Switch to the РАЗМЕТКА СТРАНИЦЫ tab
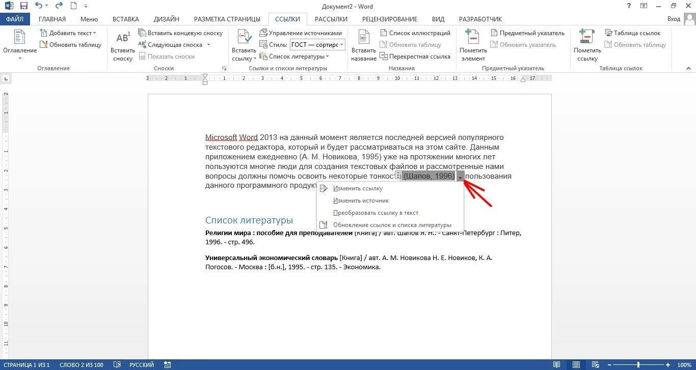The width and height of the screenshot is (696, 370). tap(227, 19)
